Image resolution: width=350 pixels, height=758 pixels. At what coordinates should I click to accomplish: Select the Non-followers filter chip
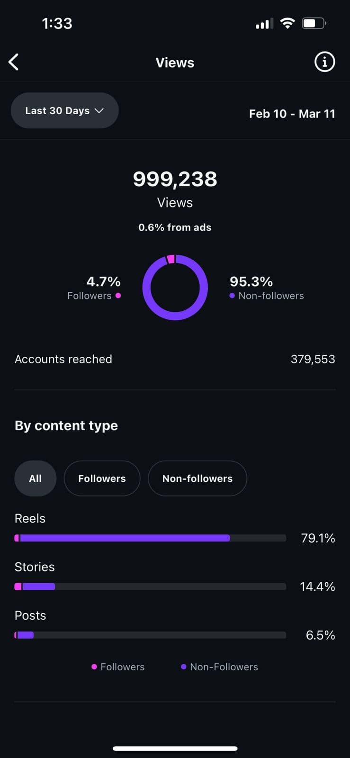tap(197, 478)
